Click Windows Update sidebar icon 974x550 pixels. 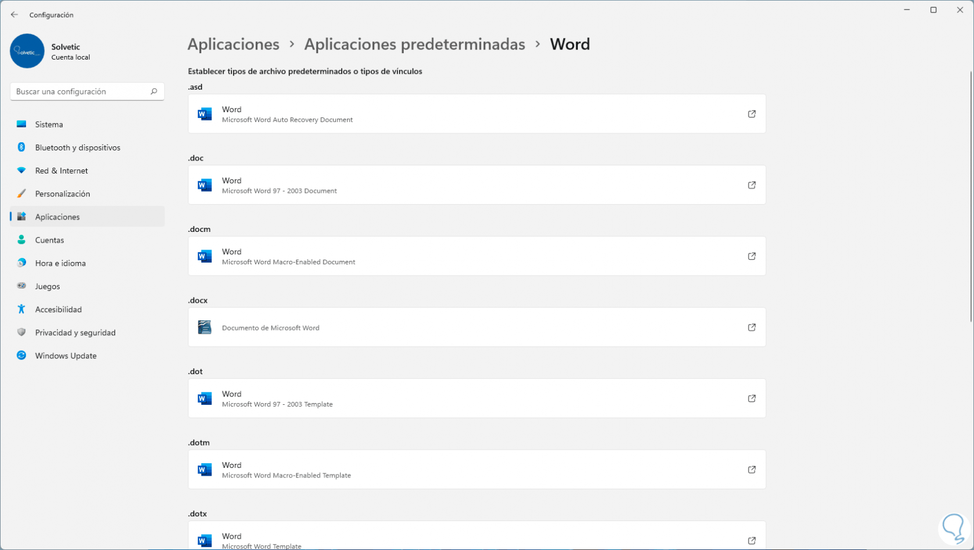tap(22, 355)
